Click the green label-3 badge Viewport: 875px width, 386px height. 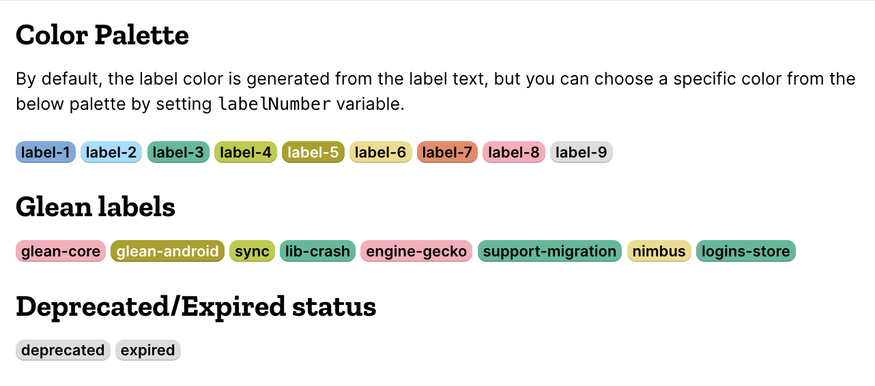(x=178, y=152)
